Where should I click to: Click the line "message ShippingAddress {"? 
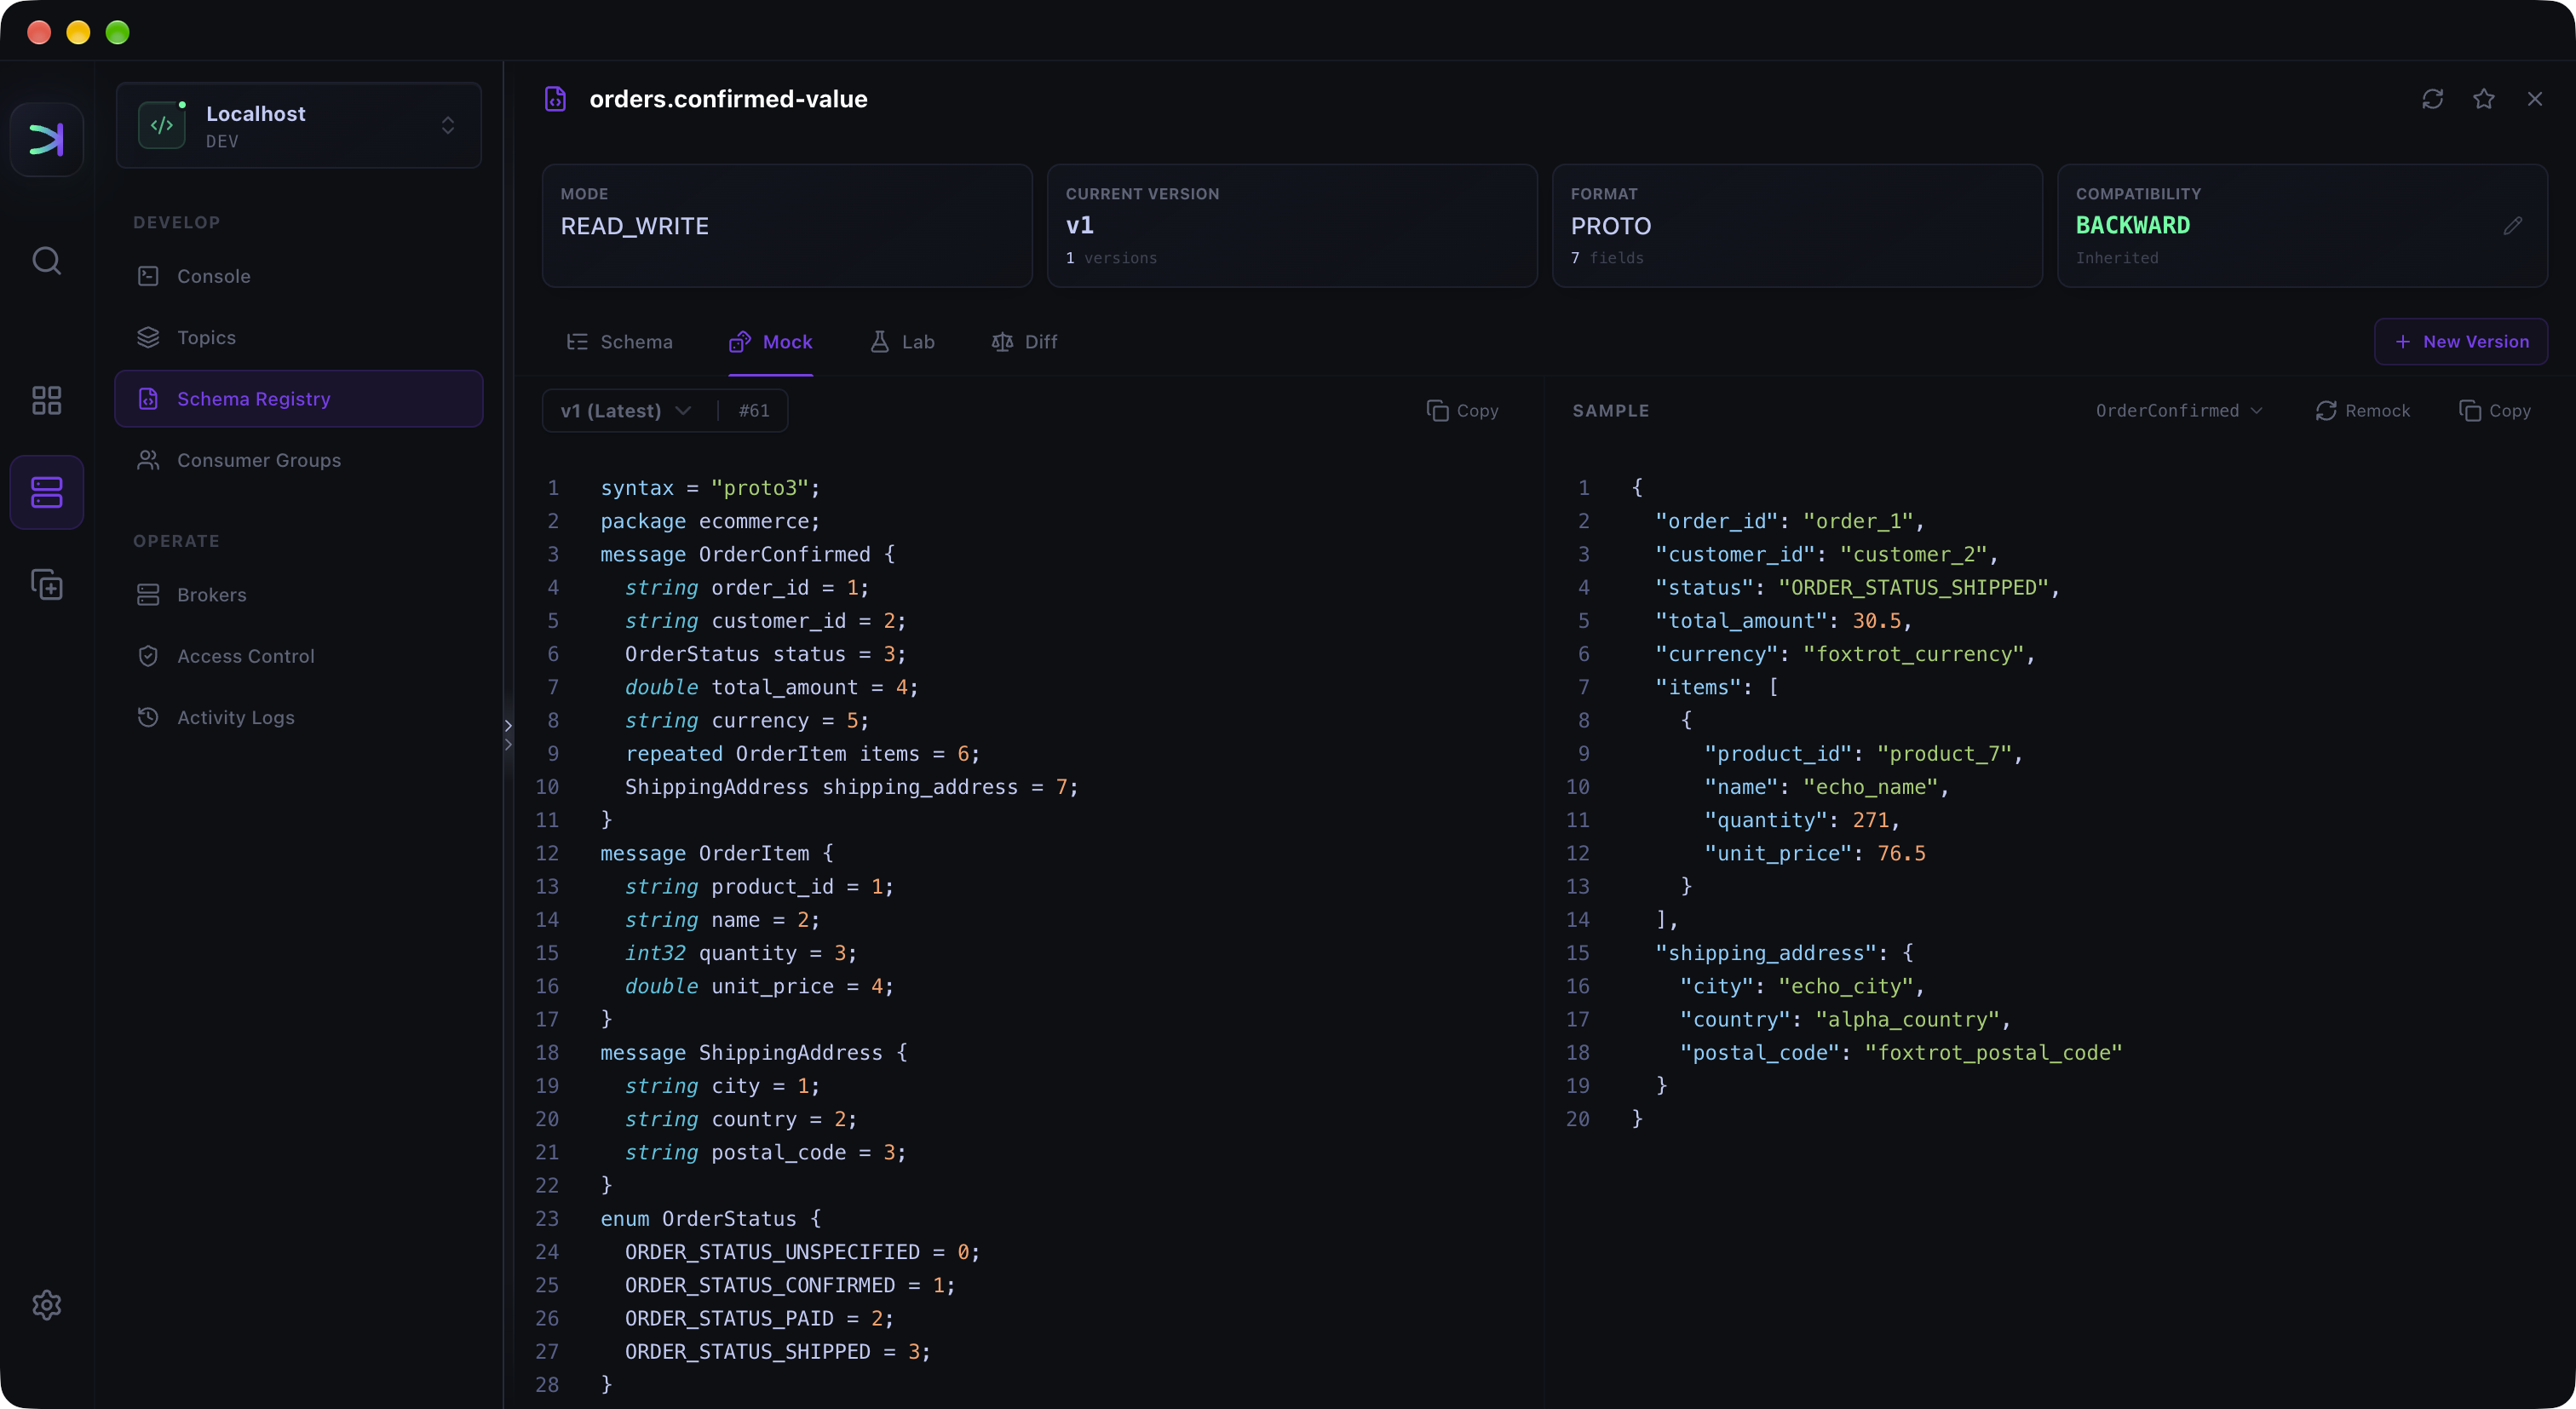tap(754, 1053)
